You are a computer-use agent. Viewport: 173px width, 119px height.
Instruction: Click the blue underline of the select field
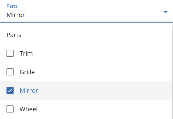86,22
